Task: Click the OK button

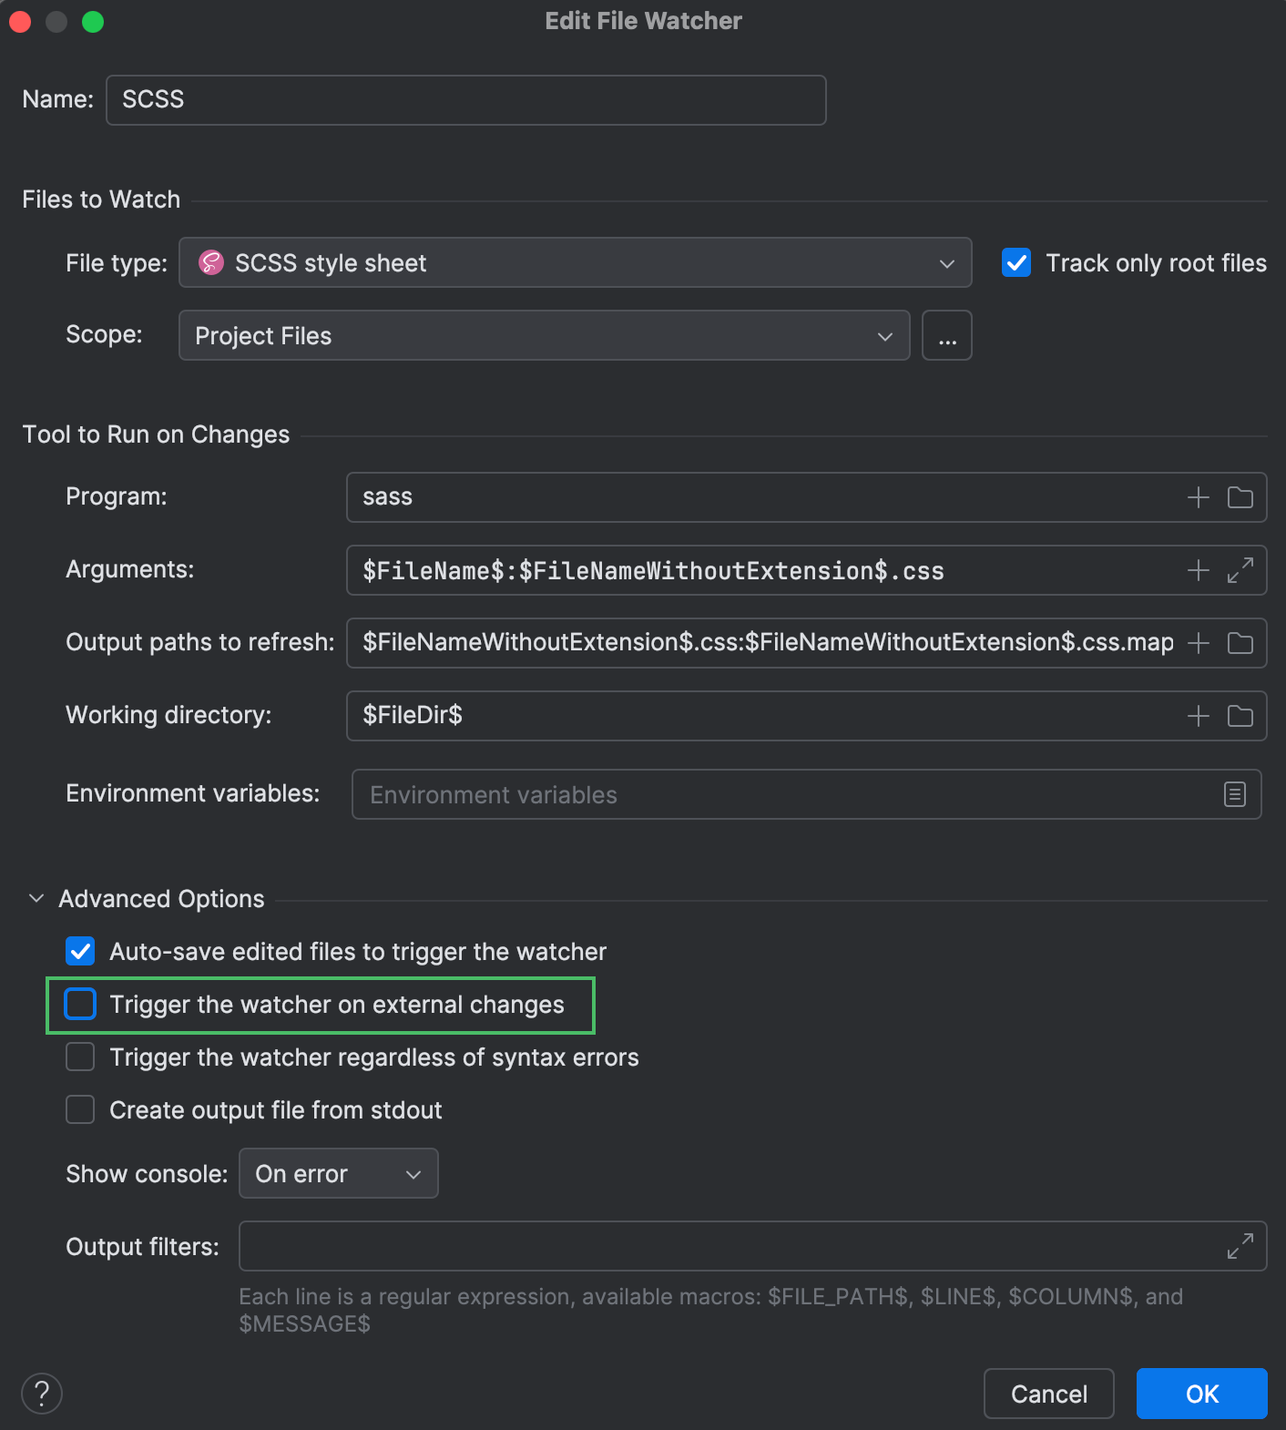Action: click(1201, 1394)
